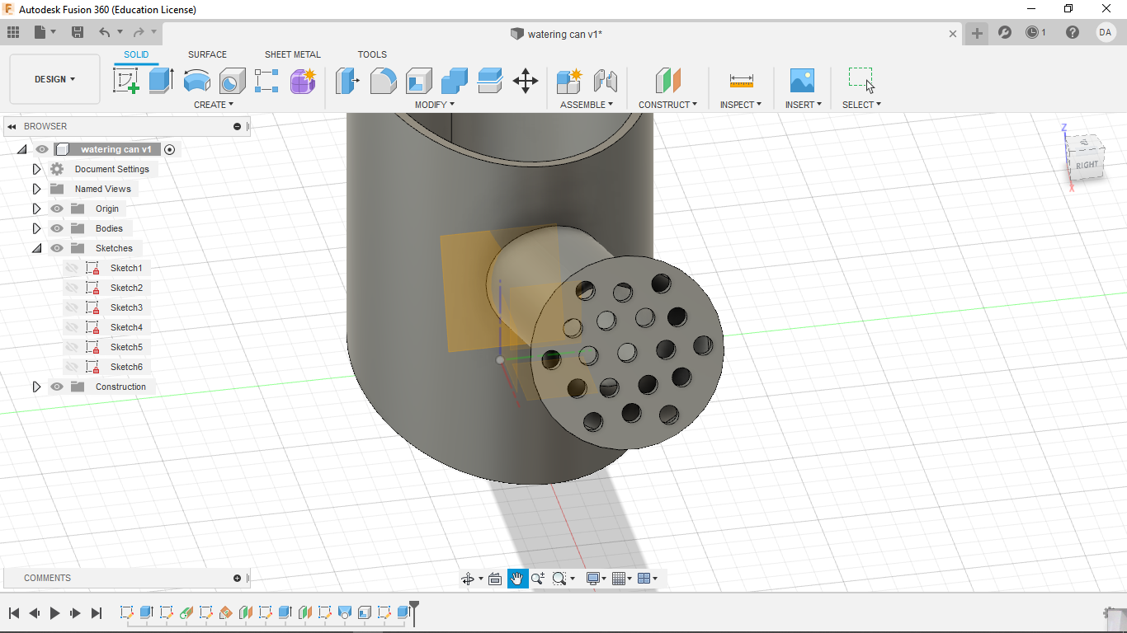
Task: Select the Combine tool in Modify
Action: pyautogui.click(x=455, y=81)
